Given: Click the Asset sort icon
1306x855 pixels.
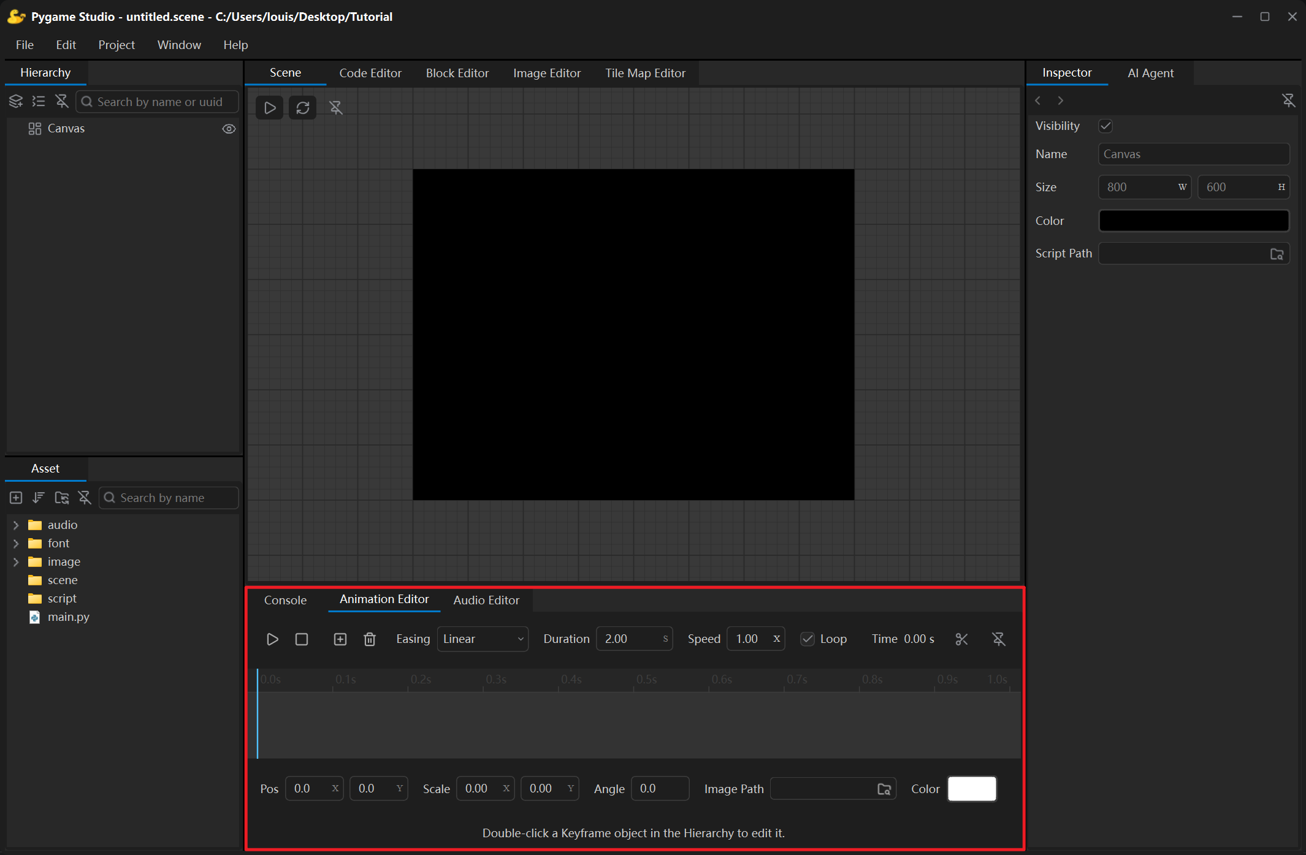Looking at the screenshot, I should (39, 498).
